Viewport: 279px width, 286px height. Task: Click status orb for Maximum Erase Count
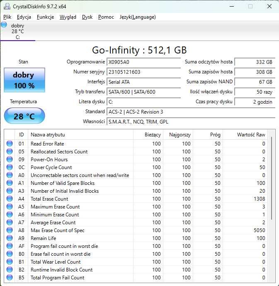click(x=10, y=206)
